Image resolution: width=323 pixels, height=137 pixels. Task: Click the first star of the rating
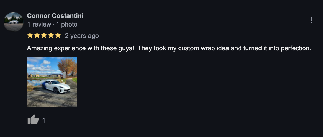[x=30, y=35]
